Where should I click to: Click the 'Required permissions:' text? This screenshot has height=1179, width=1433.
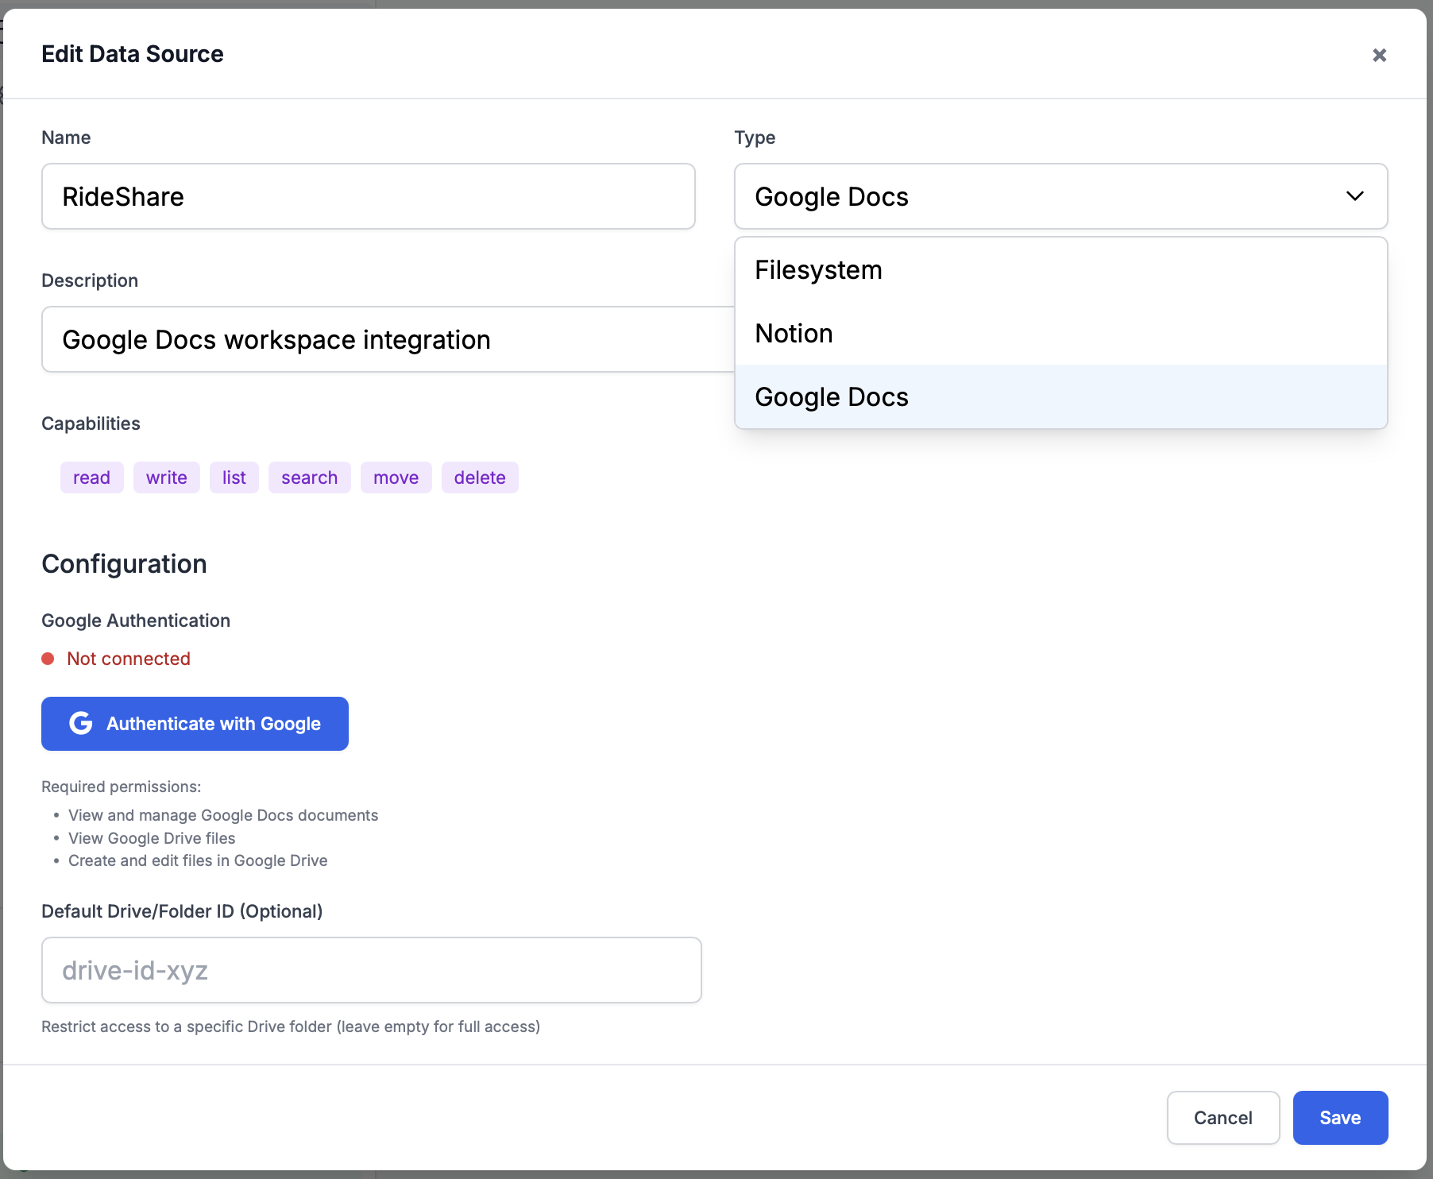tap(122, 787)
